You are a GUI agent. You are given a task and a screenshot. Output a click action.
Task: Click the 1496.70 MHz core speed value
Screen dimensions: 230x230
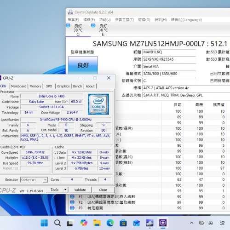[x=35, y=152]
